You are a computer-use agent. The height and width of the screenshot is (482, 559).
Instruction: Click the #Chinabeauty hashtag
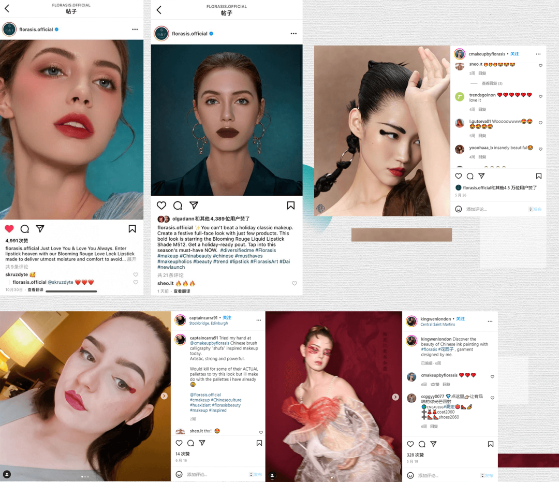[x=195, y=256]
